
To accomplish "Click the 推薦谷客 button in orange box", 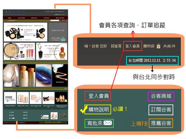I will coord(161,123).
